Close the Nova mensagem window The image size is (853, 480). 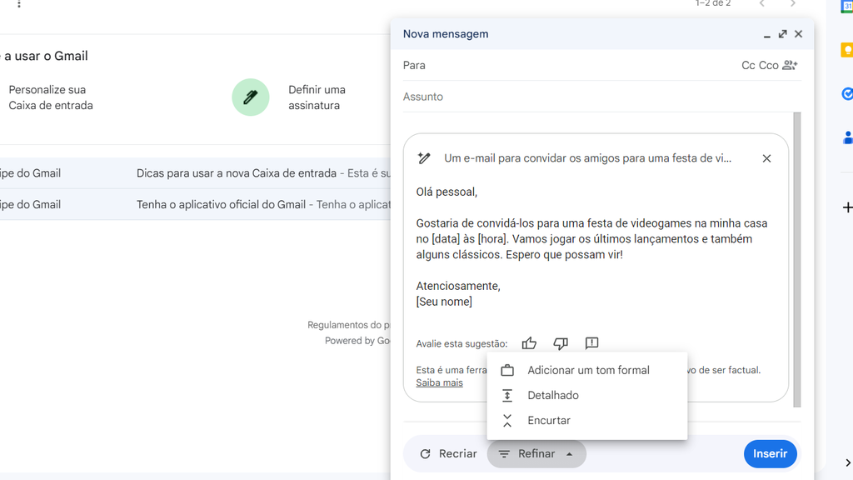tap(798, 33)
